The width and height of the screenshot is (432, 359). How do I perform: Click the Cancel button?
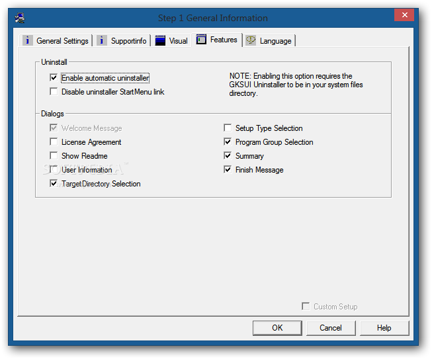click(331, 328)
